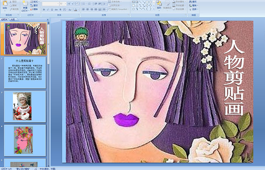This screenshot has width=265, height=170.
Task: Select the Rectangle shape in gallery
Action: tap(147, 2)
